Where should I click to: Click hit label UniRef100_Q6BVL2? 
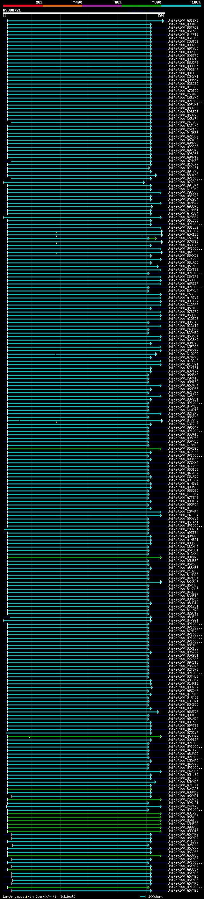coord(183,817)
